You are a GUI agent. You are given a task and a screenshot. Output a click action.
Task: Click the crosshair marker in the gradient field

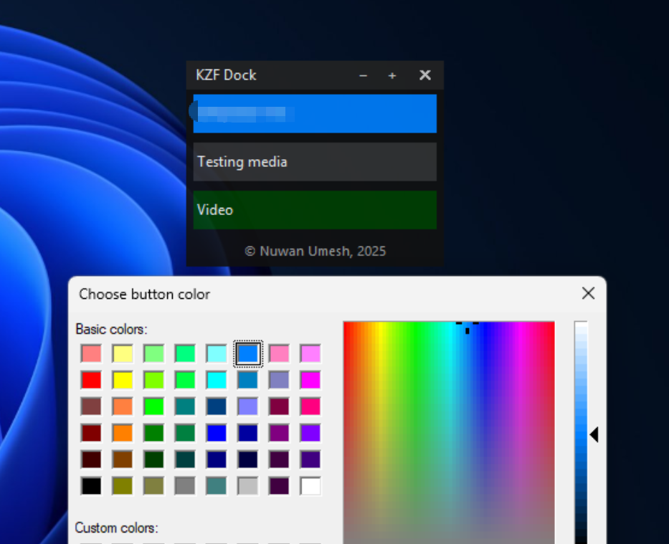click(x=467, y=326)
